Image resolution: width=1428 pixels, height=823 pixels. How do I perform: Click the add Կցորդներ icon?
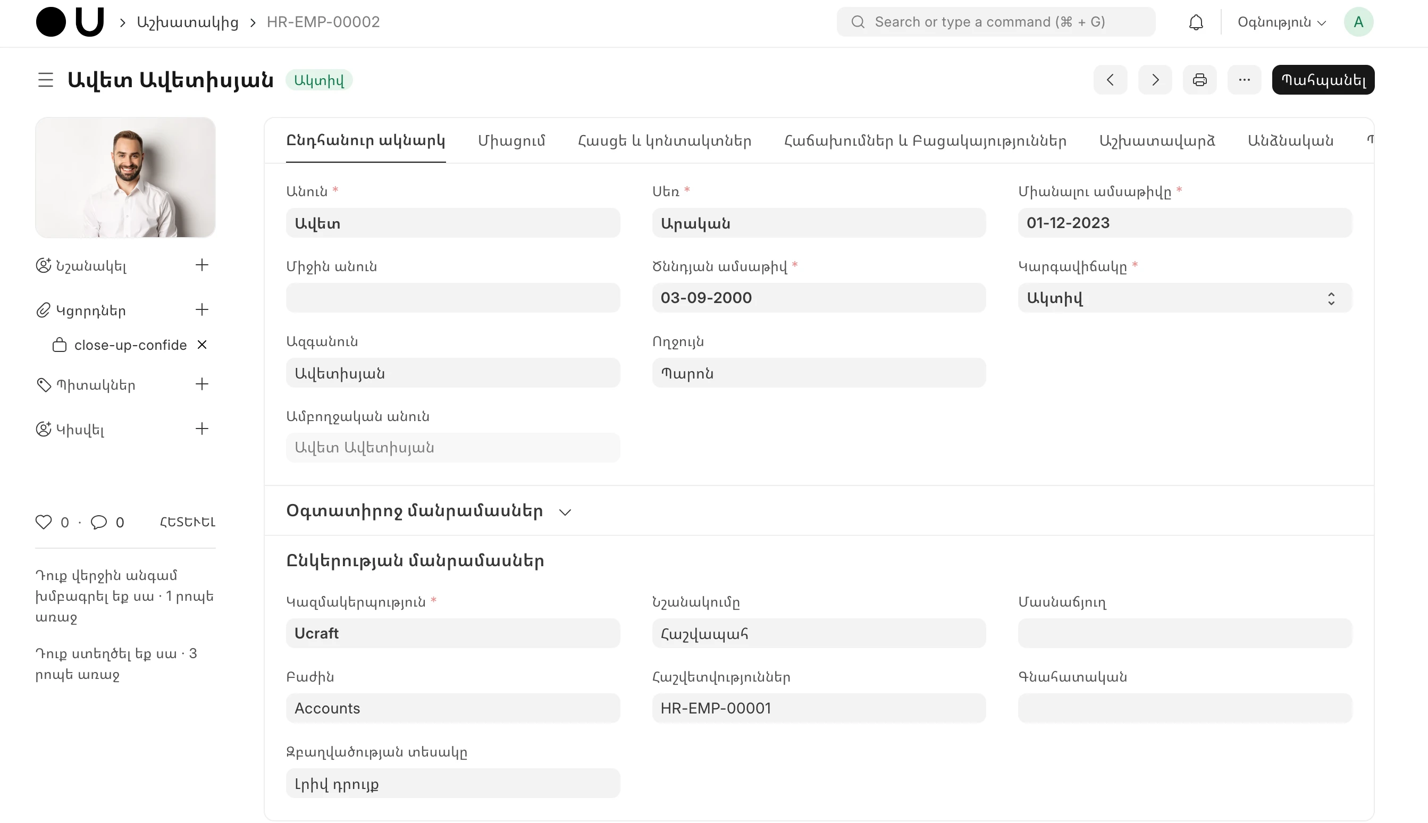(202, 310)
